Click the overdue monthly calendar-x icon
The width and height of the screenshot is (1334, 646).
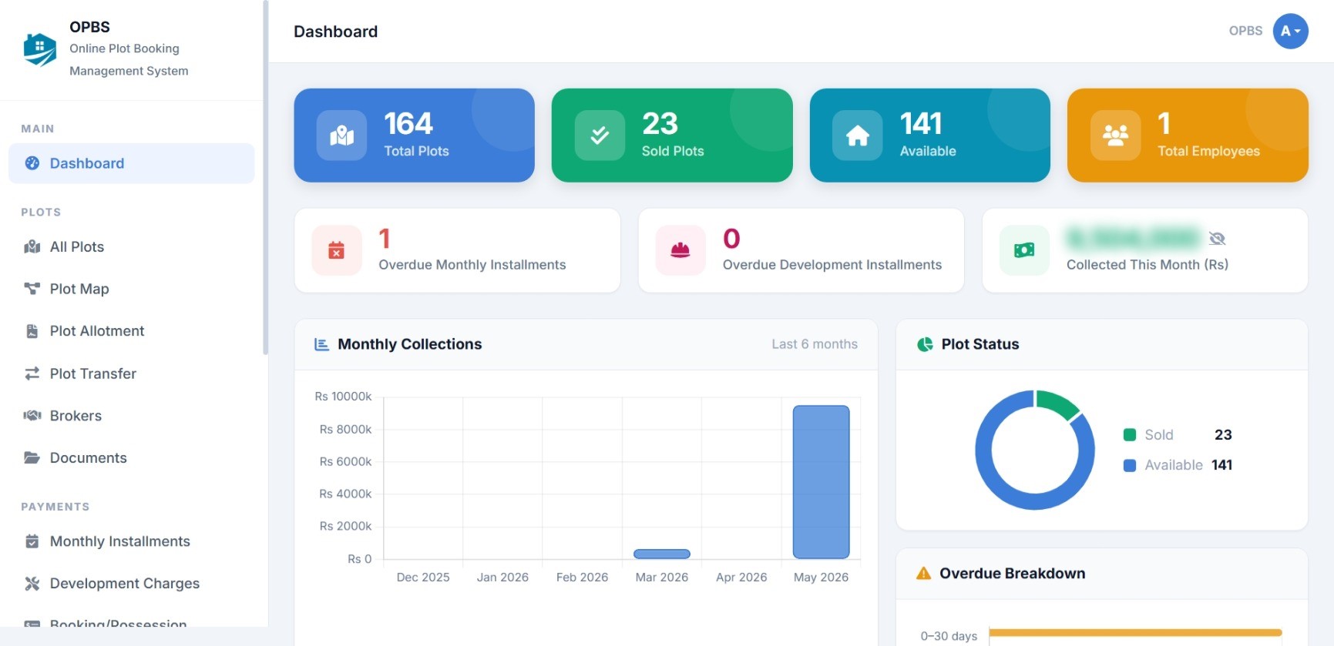tap(337, 250)
